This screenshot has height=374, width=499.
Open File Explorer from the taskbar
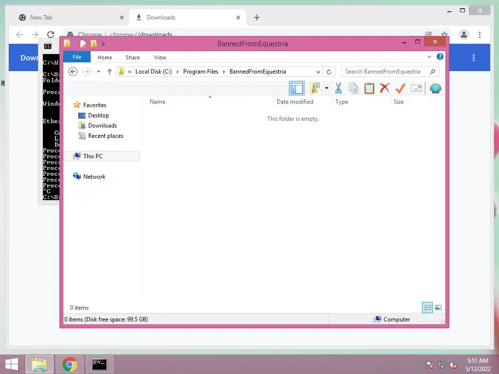click(39, 364)
